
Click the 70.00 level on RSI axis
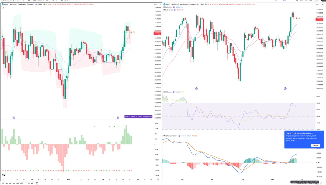click(x=318, y=103)
